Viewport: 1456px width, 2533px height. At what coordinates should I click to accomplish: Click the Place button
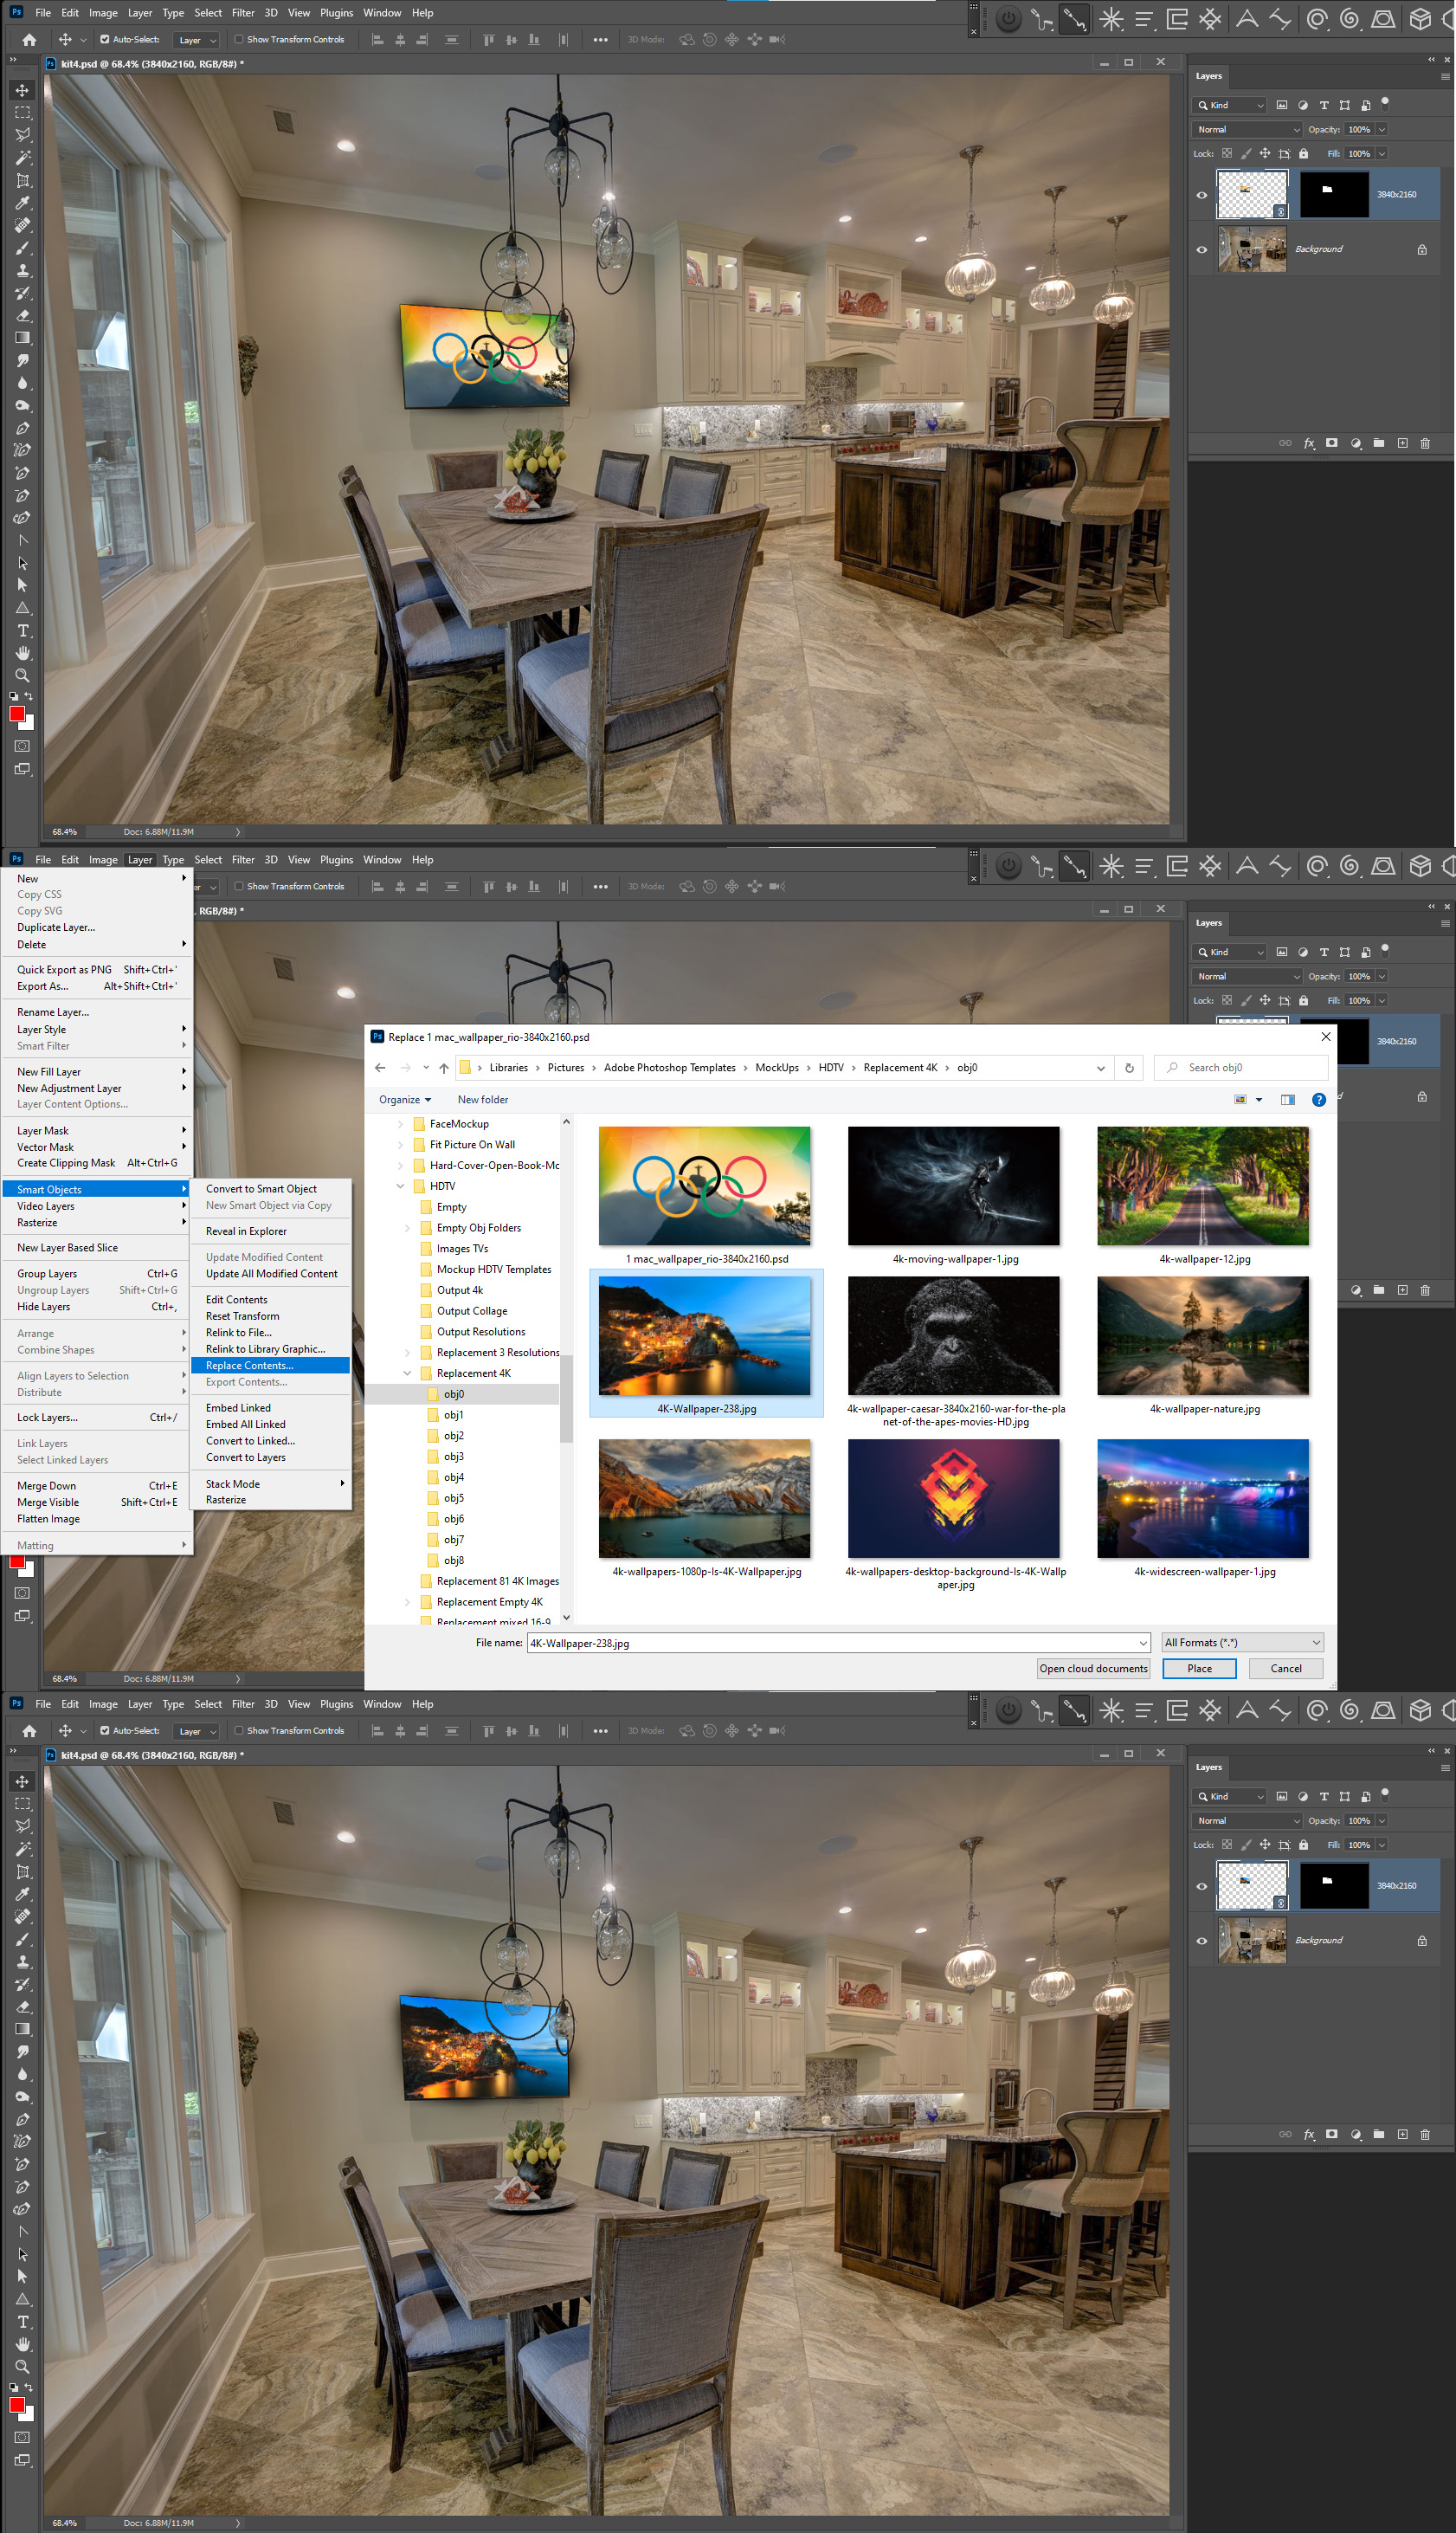[1198, 1668]
